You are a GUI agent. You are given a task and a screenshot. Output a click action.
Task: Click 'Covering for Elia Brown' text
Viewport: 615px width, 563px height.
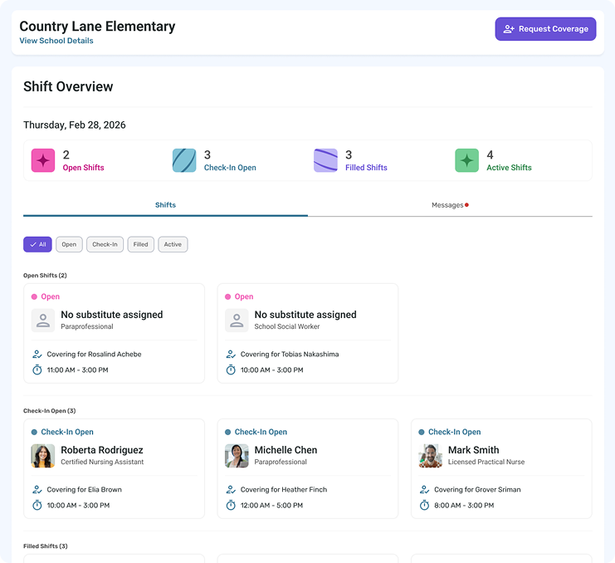tap(85, 490)
